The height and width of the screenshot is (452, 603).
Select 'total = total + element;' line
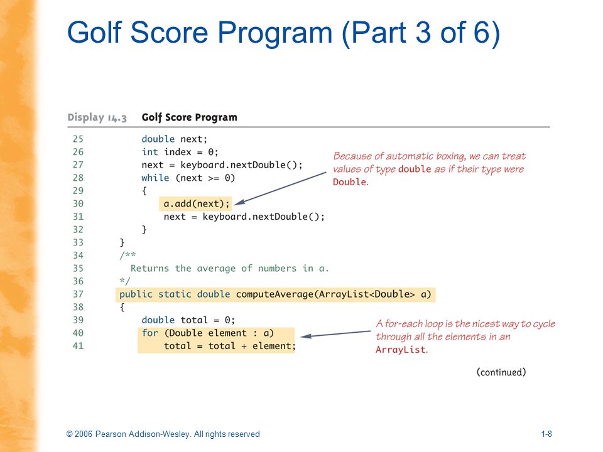click(x=230, y=346)
